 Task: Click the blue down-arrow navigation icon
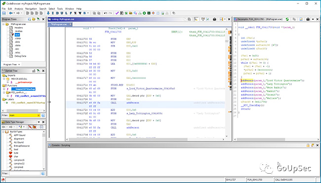[48, 13]
